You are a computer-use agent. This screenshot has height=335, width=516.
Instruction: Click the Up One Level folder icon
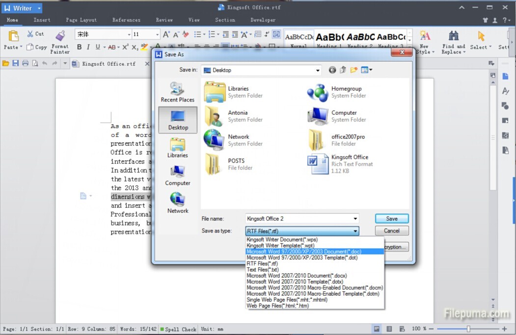tap(343, 70)
